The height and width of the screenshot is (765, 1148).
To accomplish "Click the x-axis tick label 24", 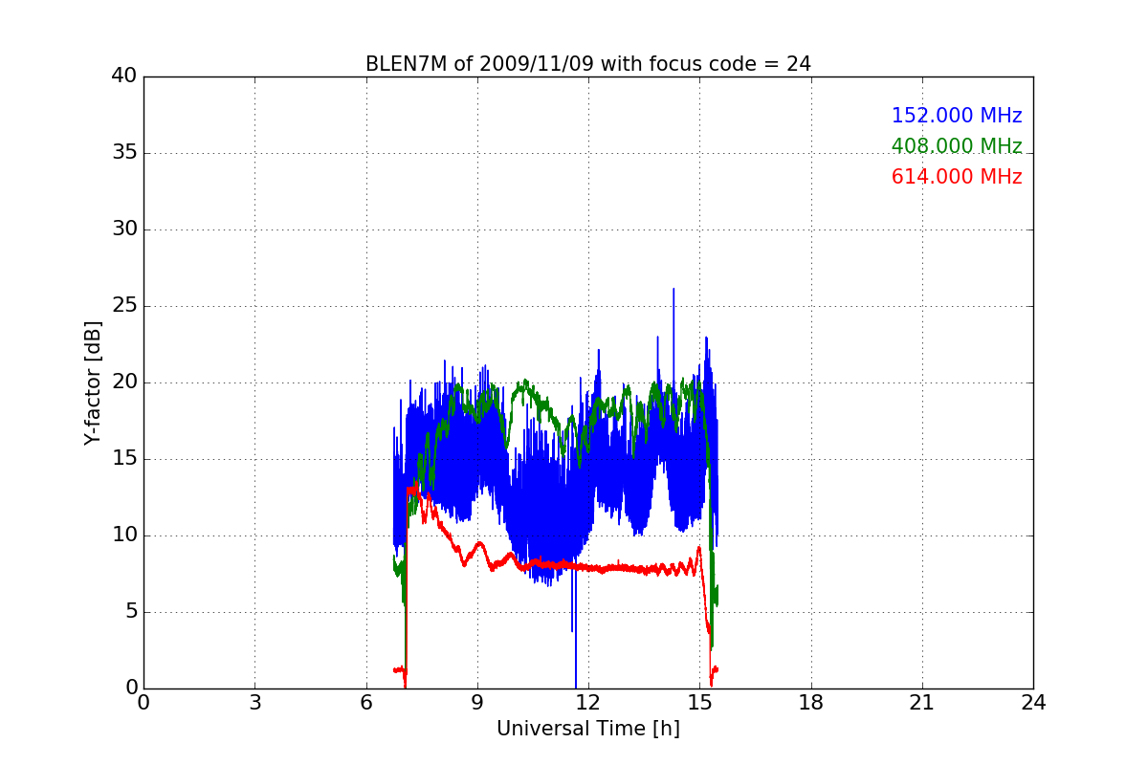I will click(1033, 703).
